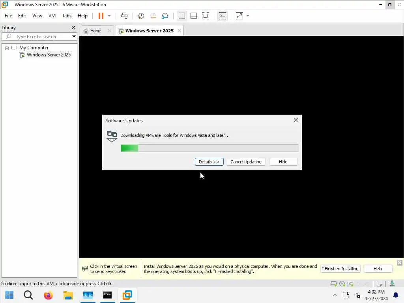Open the Tabs menu
Viewport: 404px width, 303px height.
[x=66, y=16]
